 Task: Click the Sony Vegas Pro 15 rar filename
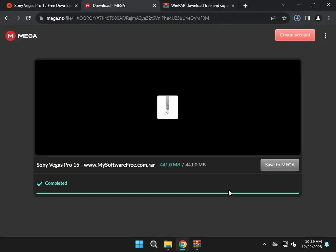(95, 165)
